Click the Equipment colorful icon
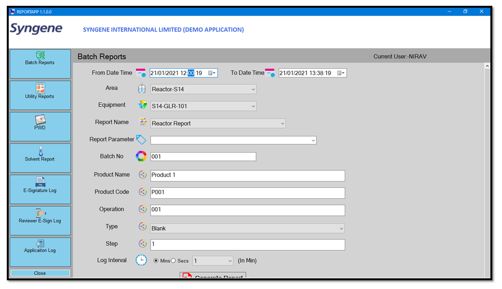The image size is (502, 289). click(x=142, y=105)
